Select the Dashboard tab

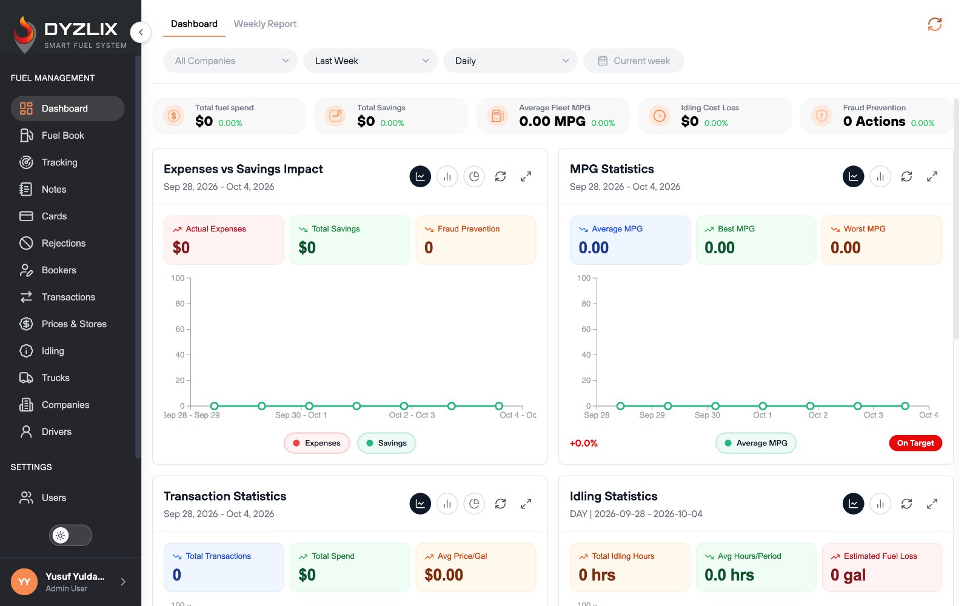(x=194, y=24)
